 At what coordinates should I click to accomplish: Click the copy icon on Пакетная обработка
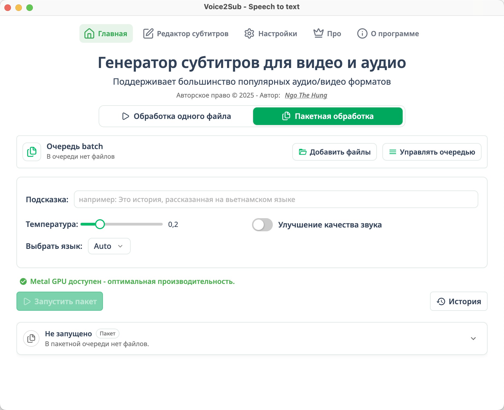tap(286, 116)
